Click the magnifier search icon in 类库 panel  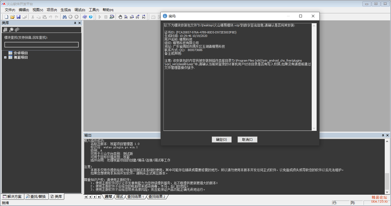[x=11, y=30]
